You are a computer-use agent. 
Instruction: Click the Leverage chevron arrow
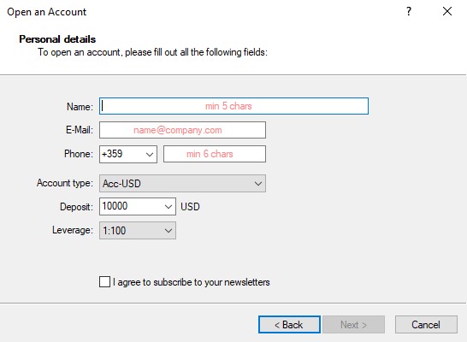168,231
